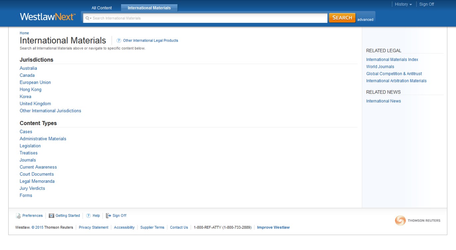Click the RELATED NEWS heading

[x=383, y=92]
